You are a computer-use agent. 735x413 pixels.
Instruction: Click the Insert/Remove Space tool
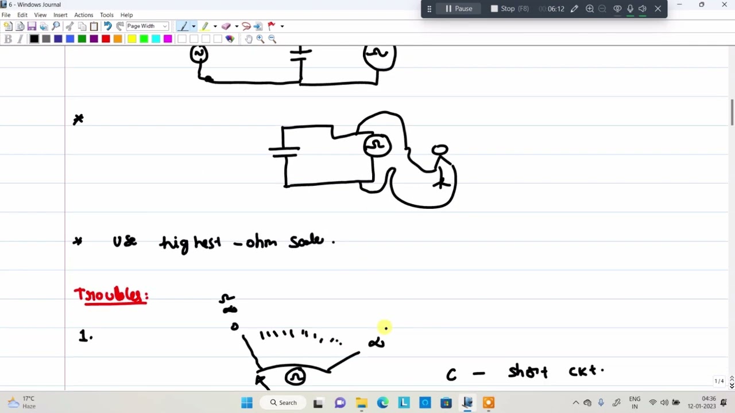click(258, 26)
